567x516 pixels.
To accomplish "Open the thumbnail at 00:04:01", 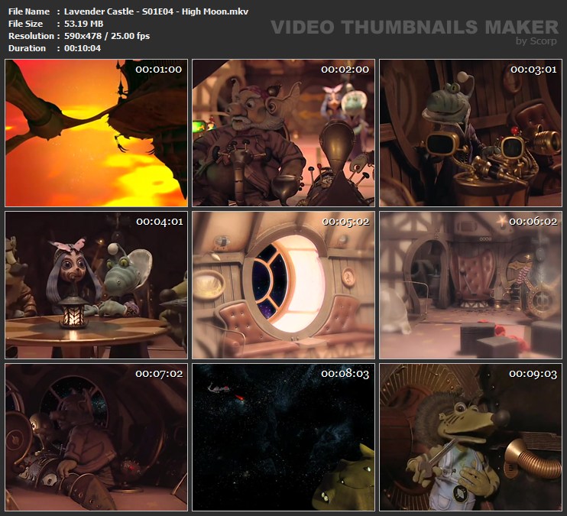I will point(96,285).
